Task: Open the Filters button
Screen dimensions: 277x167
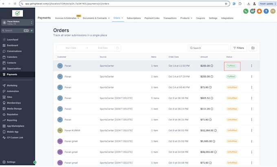Action: [239, 48]
